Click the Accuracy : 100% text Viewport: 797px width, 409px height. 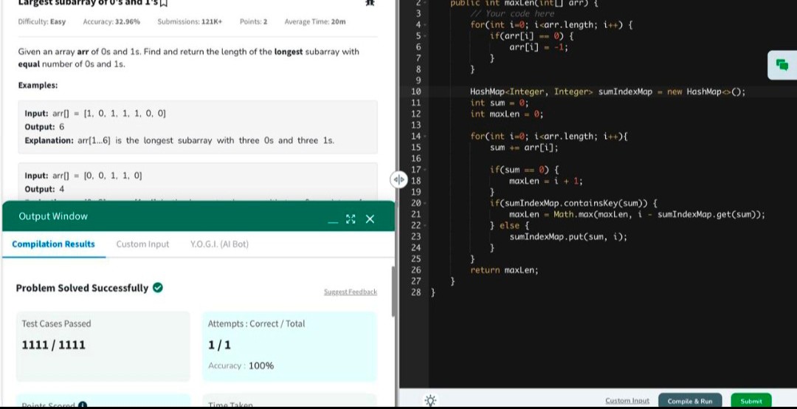pos(241,365)
